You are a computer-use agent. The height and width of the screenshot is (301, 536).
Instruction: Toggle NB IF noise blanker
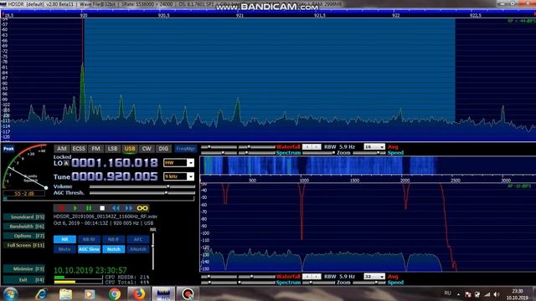pyautogui.click(x=114, y=240)
